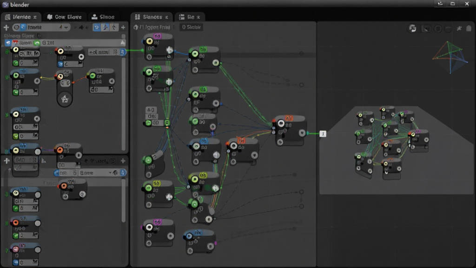This screenshot has width=476, height=268.
Task: Click the upper left panel's vertical scrollbar
Action: pyautogui.click(x=124, y=103)
